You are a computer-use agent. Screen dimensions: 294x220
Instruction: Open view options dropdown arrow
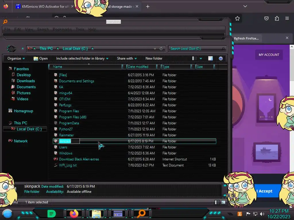point(201,58)
